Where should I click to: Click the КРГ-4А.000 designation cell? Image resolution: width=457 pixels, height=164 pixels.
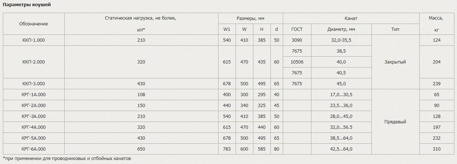tap(34, 127)
